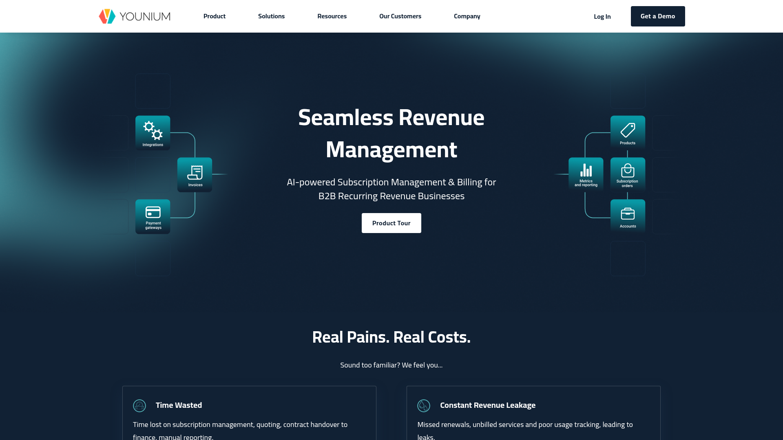Screen dimensions: 783x440
Task: Open the Resources dropdown
Action: (x=332, y=16)
